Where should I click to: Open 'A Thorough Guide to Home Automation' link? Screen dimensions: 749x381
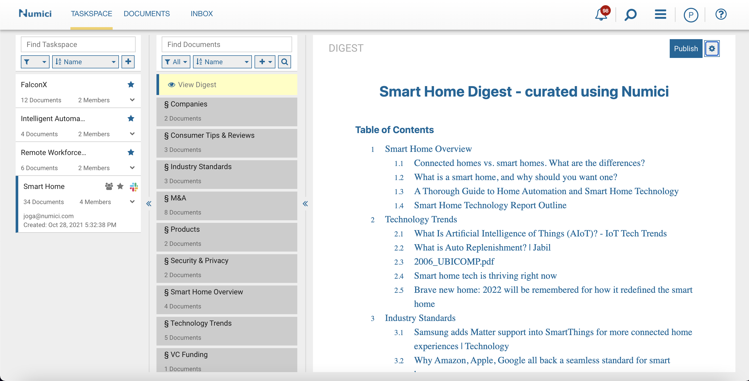point(546,191)
